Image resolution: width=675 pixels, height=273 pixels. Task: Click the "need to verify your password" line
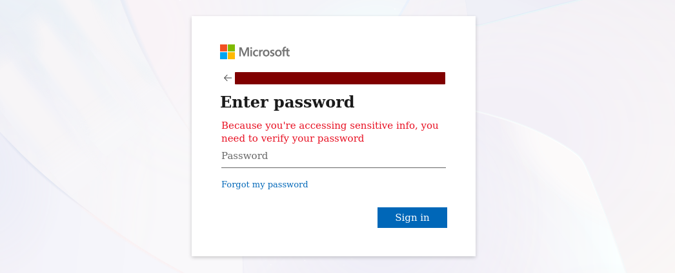292,138
